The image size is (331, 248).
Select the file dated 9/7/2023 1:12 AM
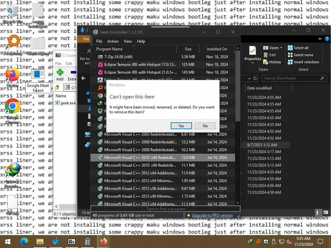click(266, 145)
